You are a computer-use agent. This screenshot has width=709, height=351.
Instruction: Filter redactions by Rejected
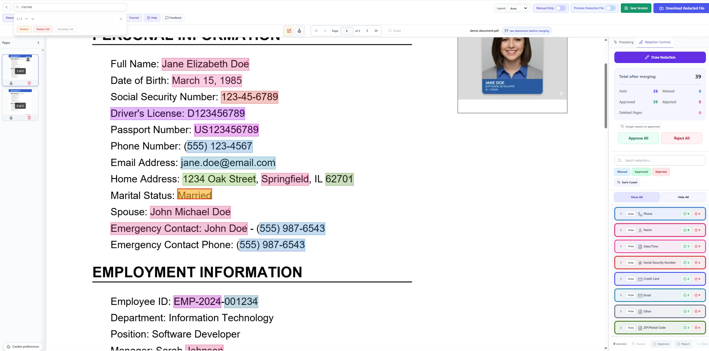661,172
